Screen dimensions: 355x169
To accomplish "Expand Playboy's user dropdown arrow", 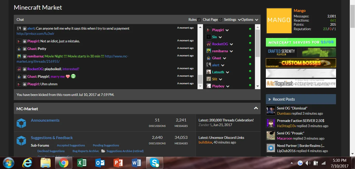I will pyautogui.click(x=228, y=86).
